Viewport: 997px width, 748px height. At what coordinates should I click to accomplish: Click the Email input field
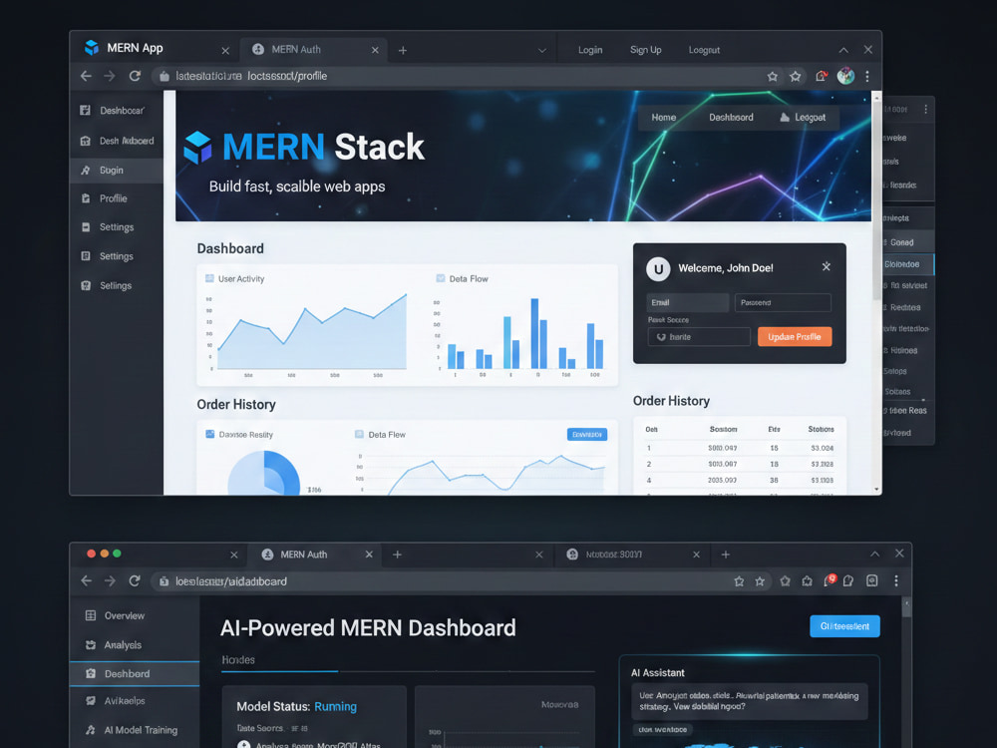[687, 303]
